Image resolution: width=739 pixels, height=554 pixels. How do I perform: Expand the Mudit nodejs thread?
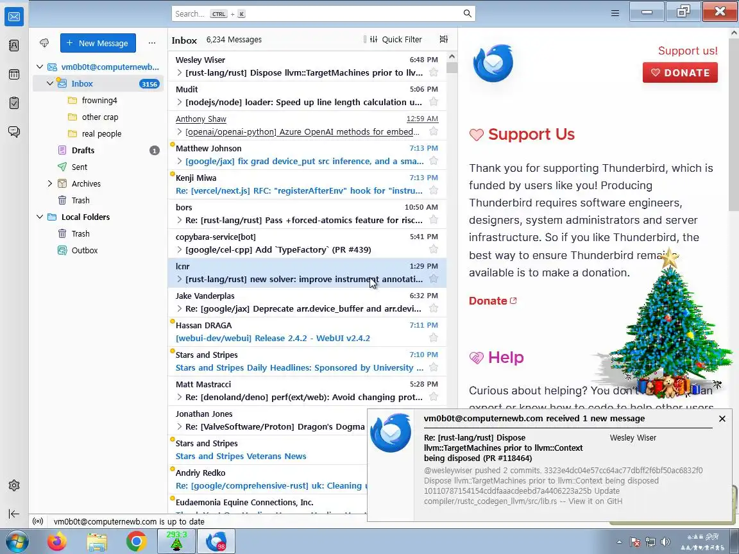coord(179,102)
